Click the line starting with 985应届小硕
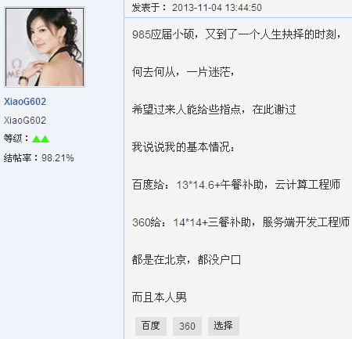352x339 pixels. (236, 34)
